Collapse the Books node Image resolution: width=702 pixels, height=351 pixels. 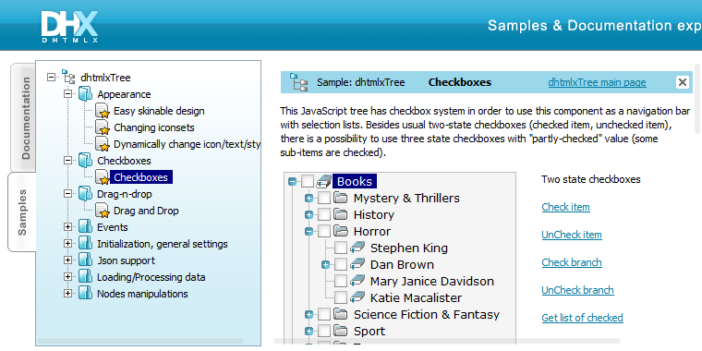[x=293, y=181]
